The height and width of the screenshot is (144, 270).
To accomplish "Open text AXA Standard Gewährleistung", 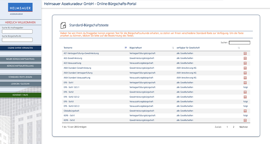I will click(x=77, y=68).
